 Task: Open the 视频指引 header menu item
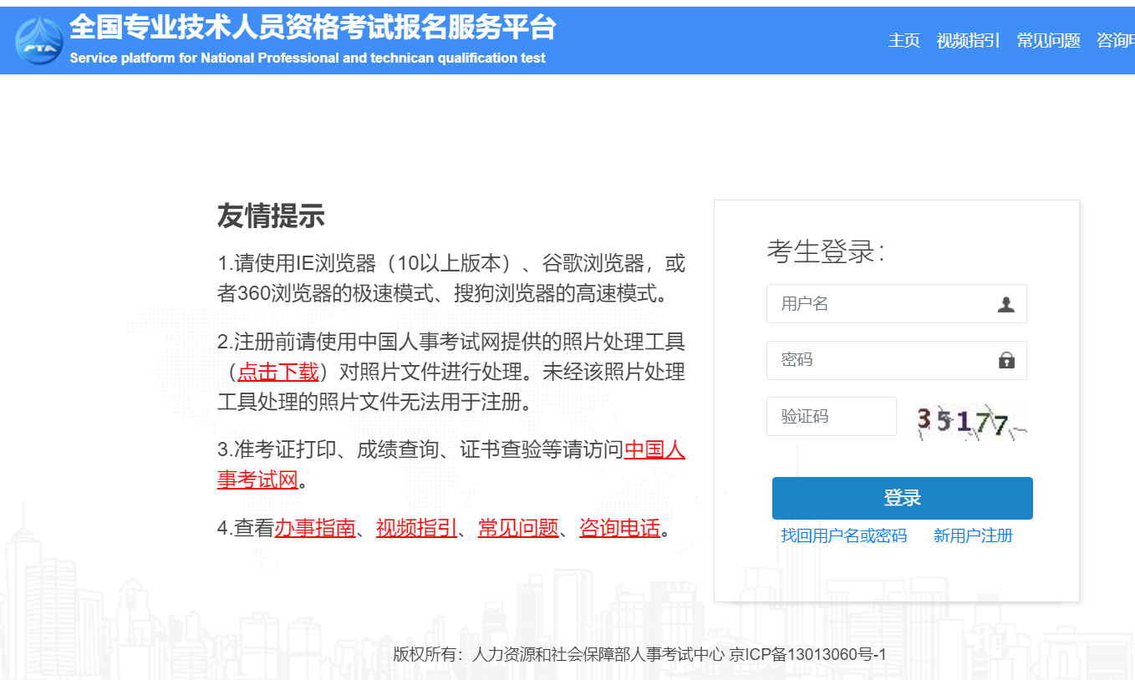point(968,40)
